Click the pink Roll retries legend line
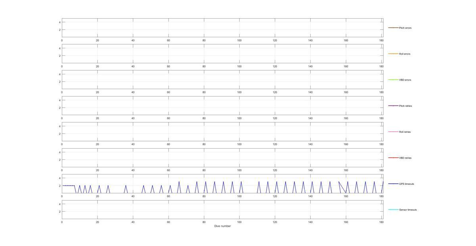The height and width of the screenshot is (246, 476). click(393, 132)
